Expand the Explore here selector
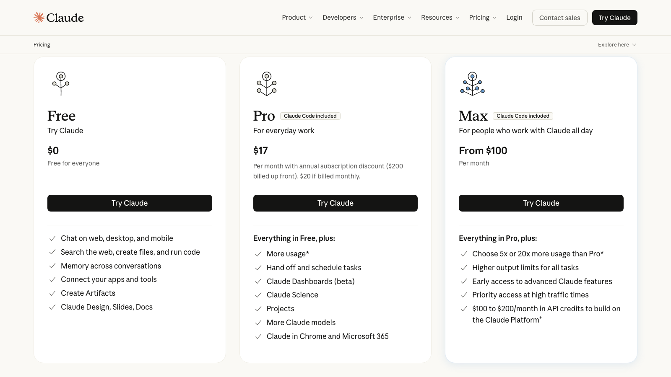671x377 pixels. 617,45
